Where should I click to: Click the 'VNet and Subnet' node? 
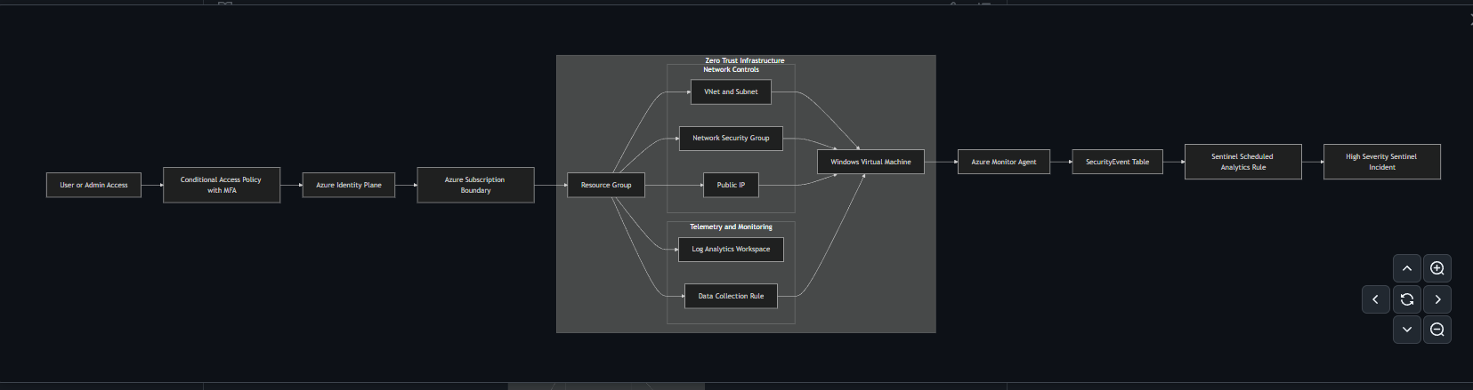(731, 92)
